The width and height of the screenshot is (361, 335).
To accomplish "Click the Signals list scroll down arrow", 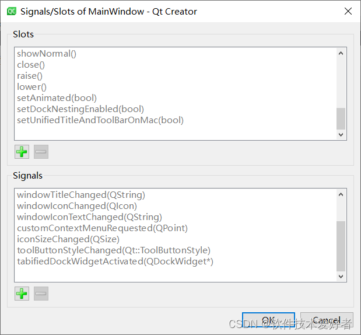I will tap(341, 276).
